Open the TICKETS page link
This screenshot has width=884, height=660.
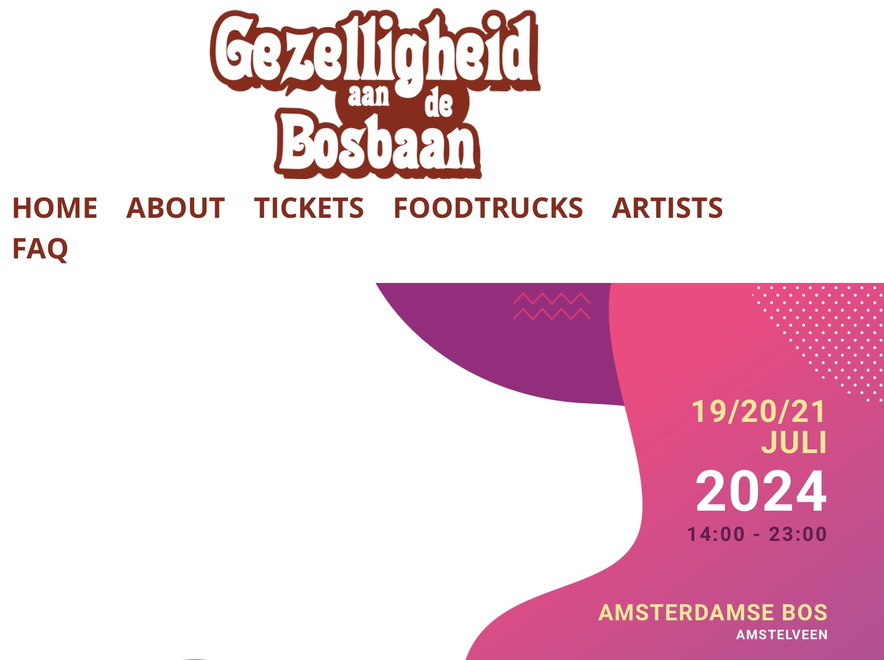tap(309, 208)
